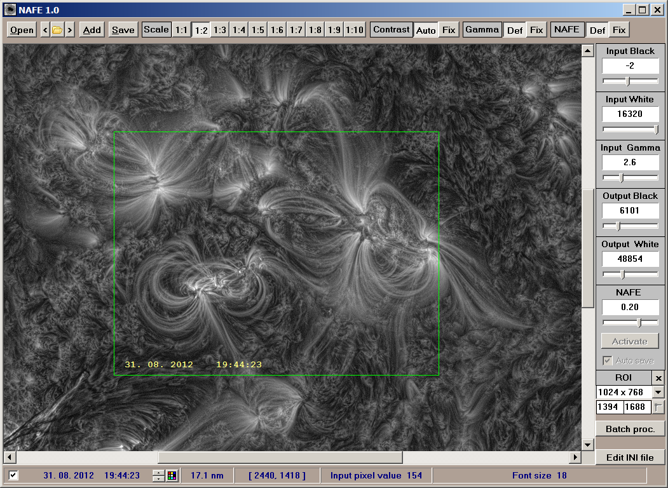Screen dimensions: 668x488
Task: Close the ROI with the x button
Action: 658,378
